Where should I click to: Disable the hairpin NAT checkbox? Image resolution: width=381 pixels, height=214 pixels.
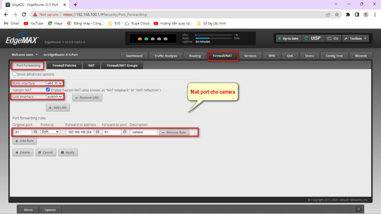tap(48, 90)
